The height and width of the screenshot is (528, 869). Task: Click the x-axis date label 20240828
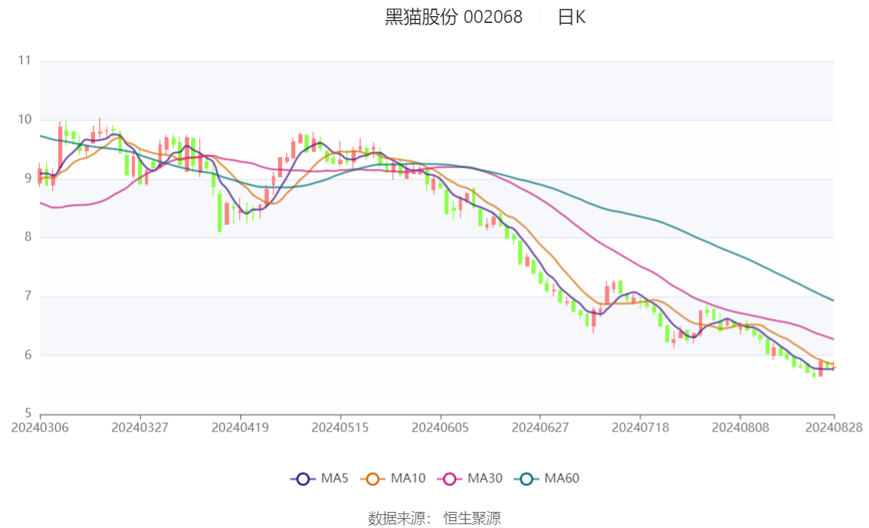click(834, 428)
